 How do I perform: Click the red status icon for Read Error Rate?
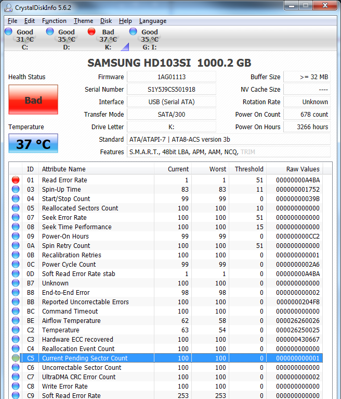coord(16,180)
